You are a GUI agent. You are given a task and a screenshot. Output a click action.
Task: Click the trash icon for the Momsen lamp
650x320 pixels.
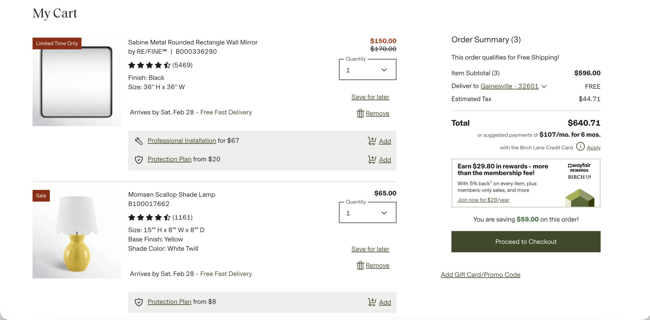click(x=360, y=266)
